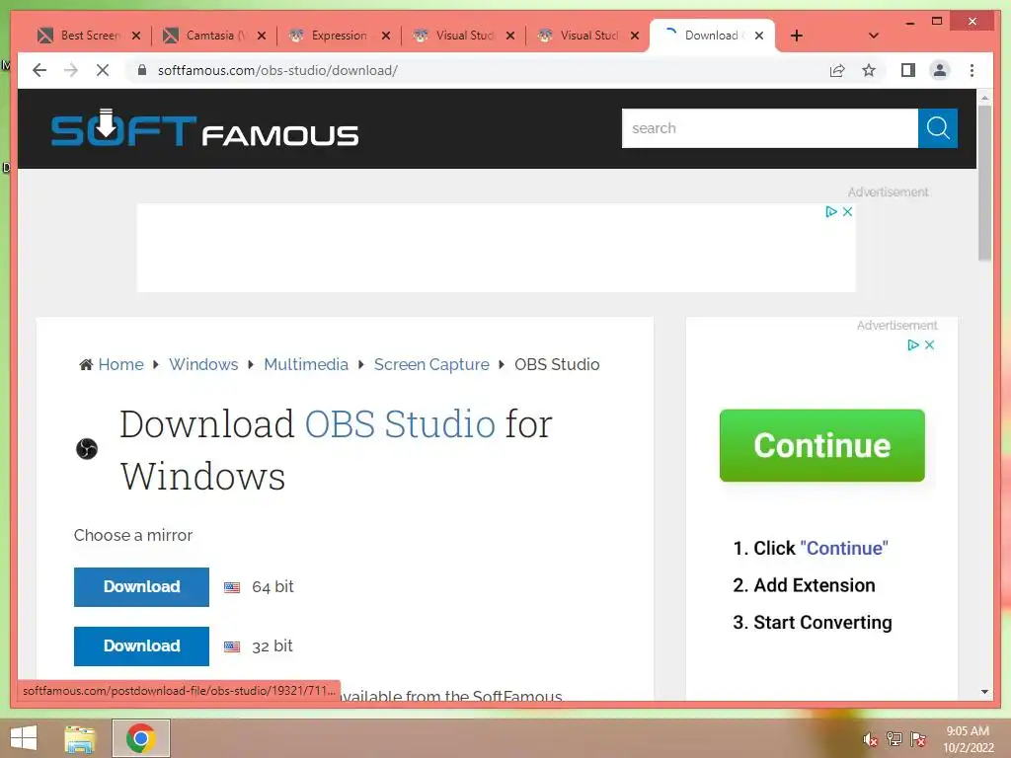Click the Multimedia breadcrumb link
Viewport: 1011px width, 758px height.
pyautogui.click(x=306, y=365)
